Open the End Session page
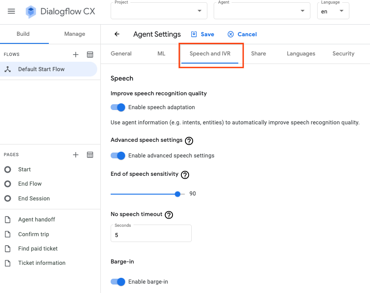370x293 pixels. (34, 199)
